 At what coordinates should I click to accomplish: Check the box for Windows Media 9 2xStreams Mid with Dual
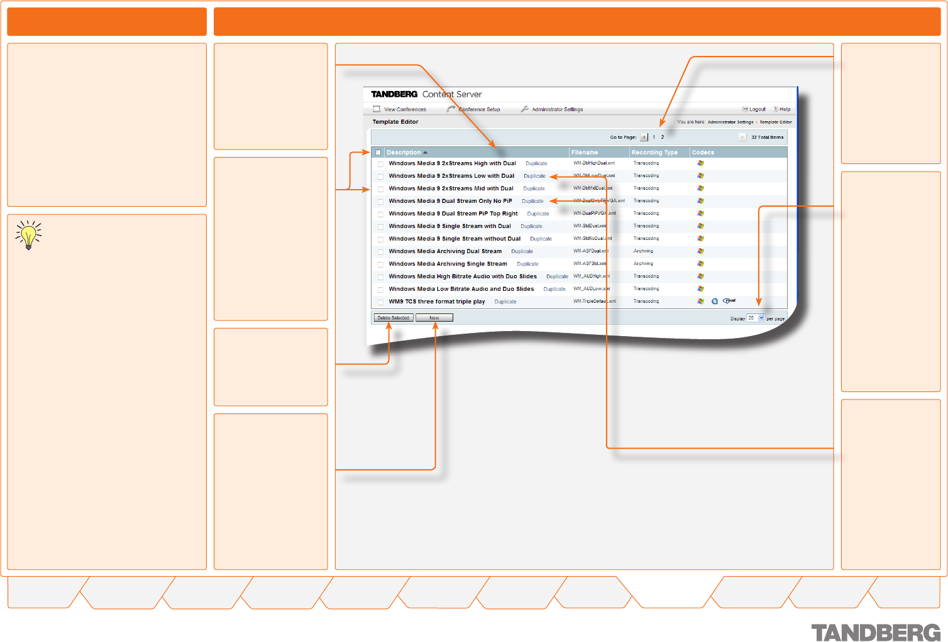380,189
